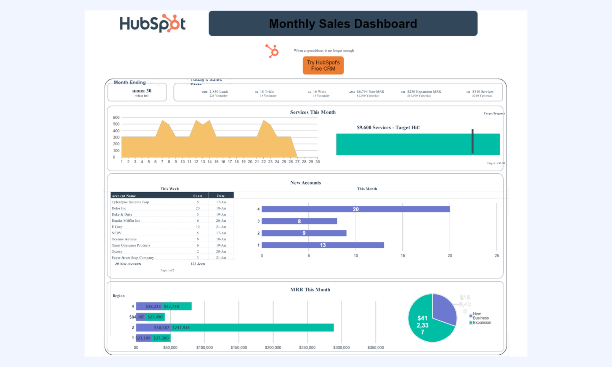Click the MRR This Month heading
This screenshot has width=612, height=367.
click(310, 290)
